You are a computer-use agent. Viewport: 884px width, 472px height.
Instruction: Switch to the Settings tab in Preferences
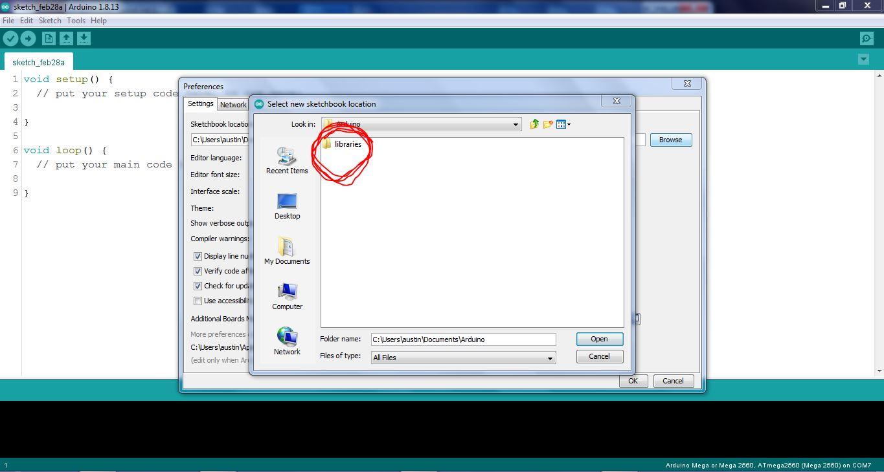pos(200,104)
